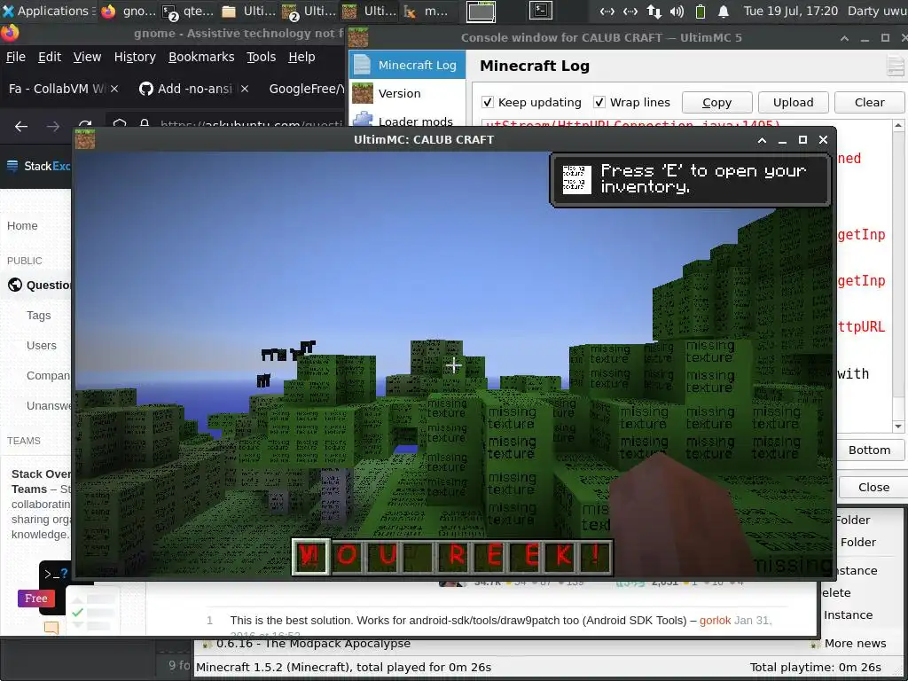
Task: Select the highlighted UltimMC grass-block taskbar entry
Action: [x=369, y=11]
